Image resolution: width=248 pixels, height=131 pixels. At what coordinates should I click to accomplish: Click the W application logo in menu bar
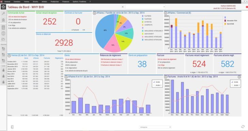1,2
